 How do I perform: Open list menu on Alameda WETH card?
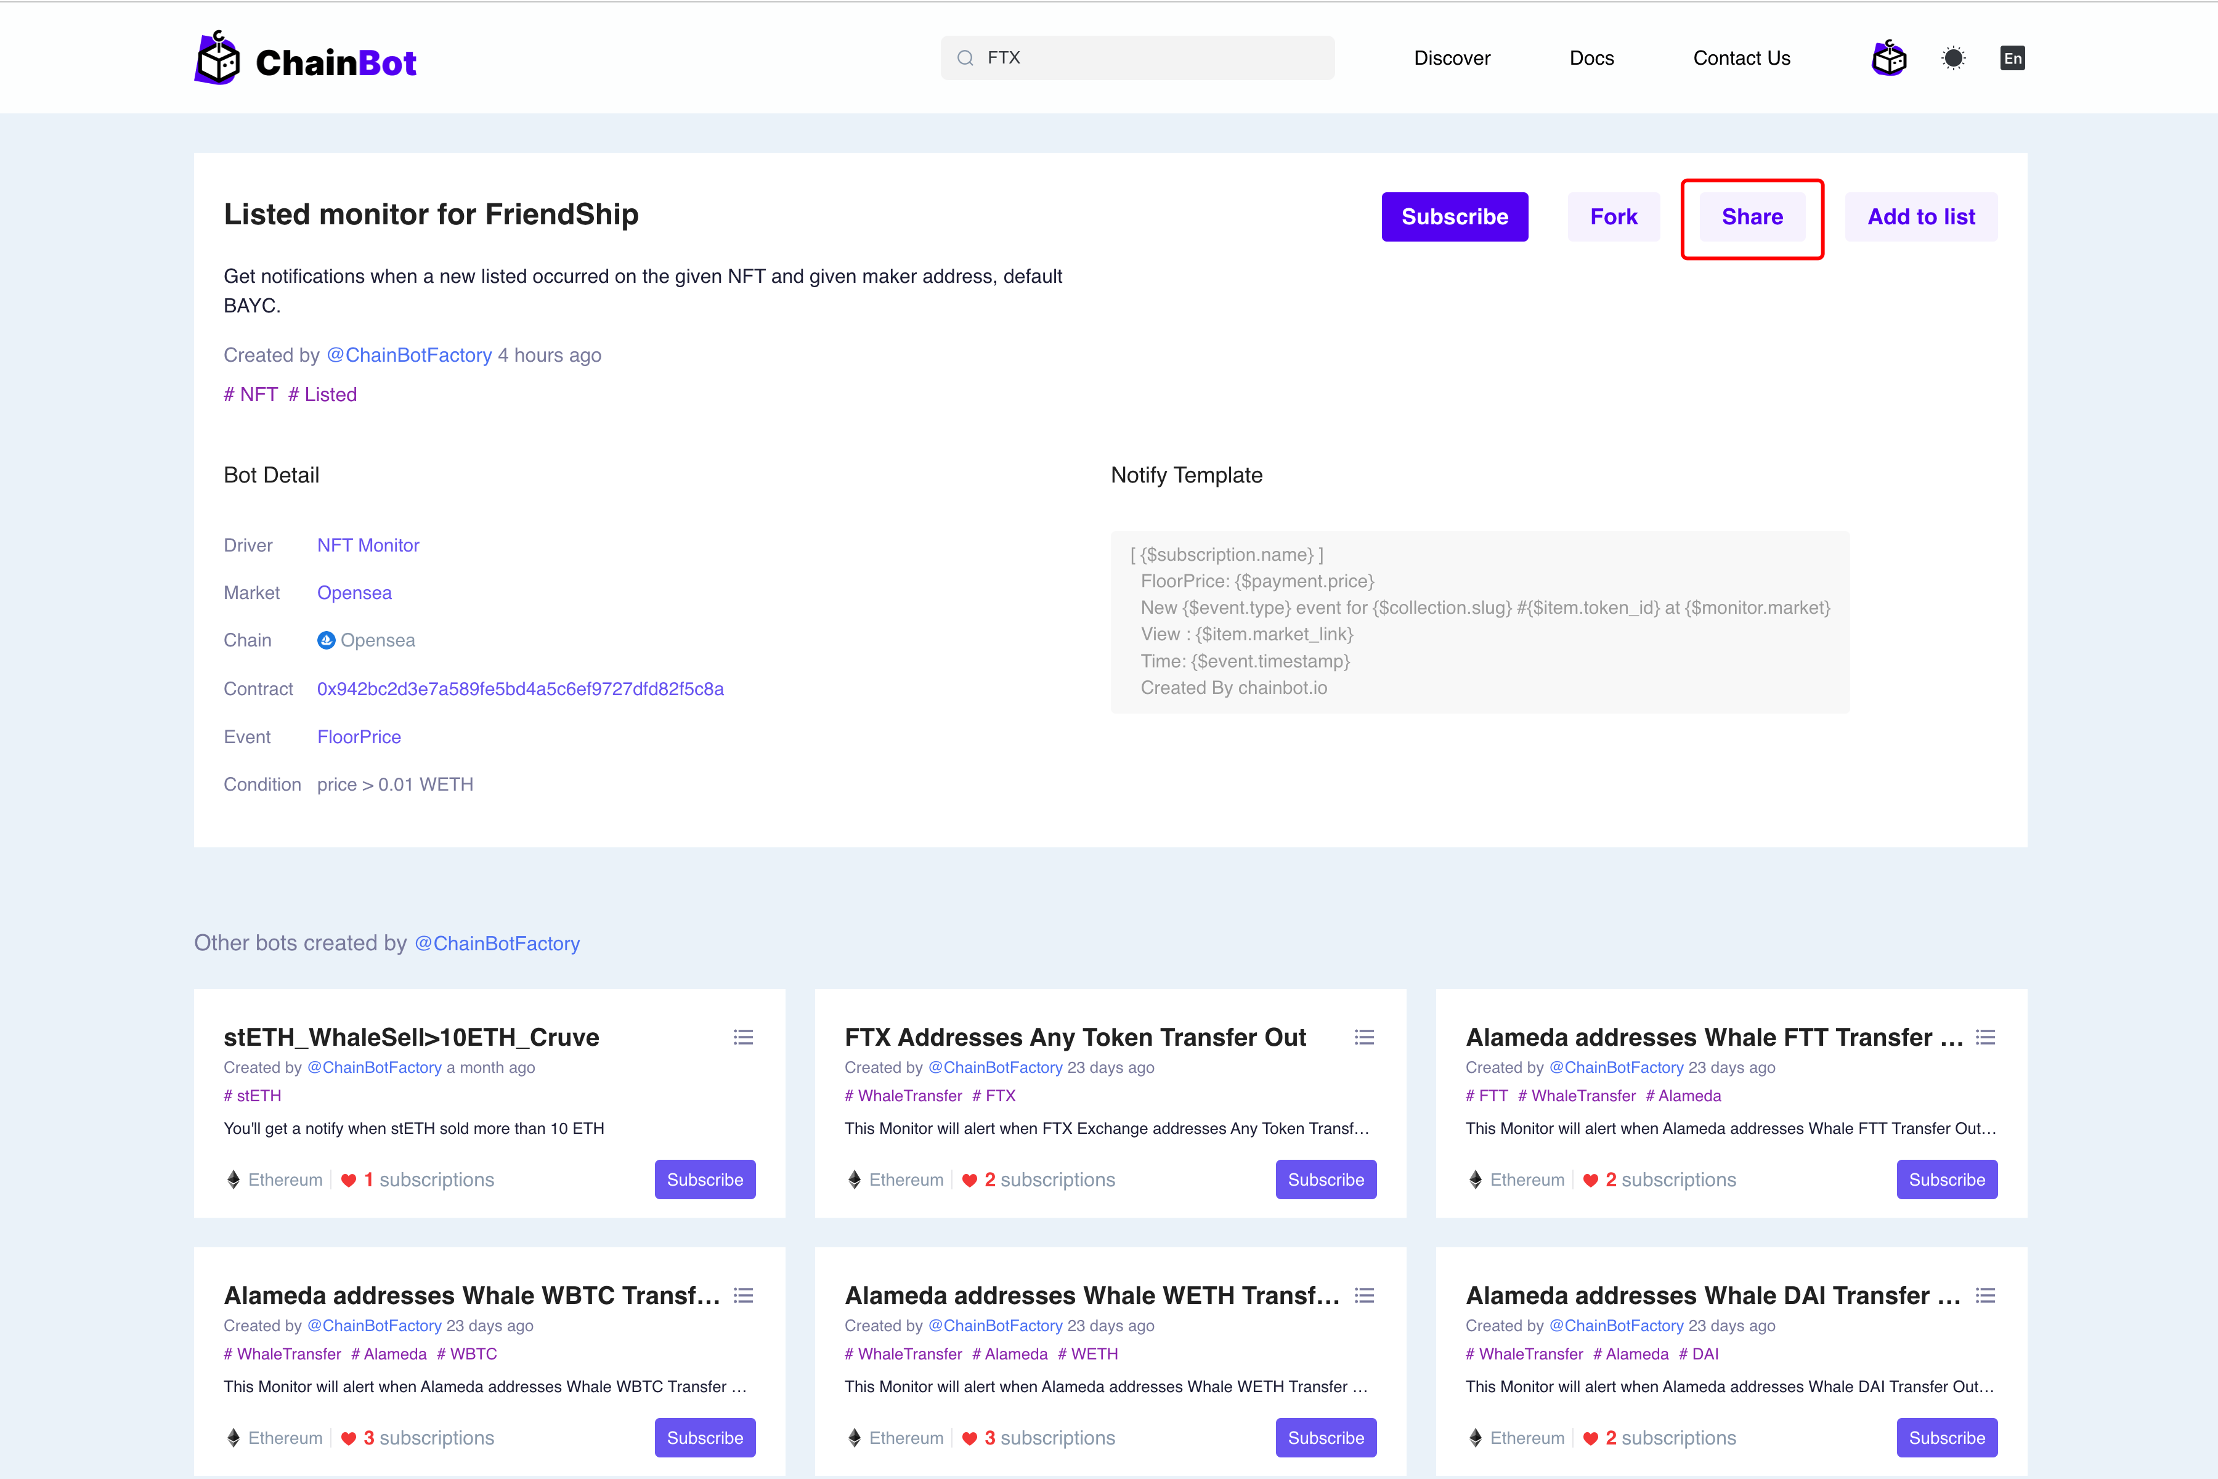(x=1363, y=1295)
